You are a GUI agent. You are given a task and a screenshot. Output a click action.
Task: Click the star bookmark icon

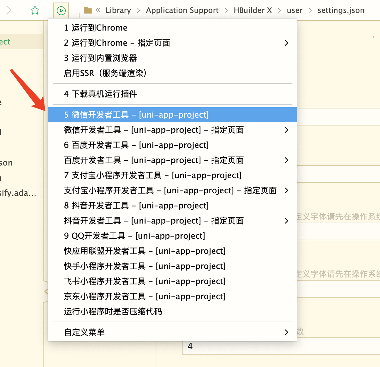(x=35, y=10)
